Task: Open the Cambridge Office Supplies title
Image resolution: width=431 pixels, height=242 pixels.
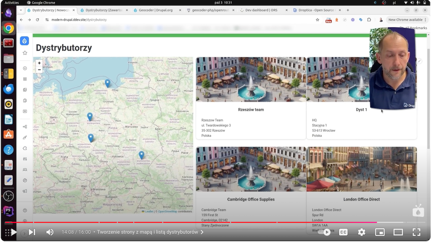Action: pyautogui.click(x=251, y=199)
